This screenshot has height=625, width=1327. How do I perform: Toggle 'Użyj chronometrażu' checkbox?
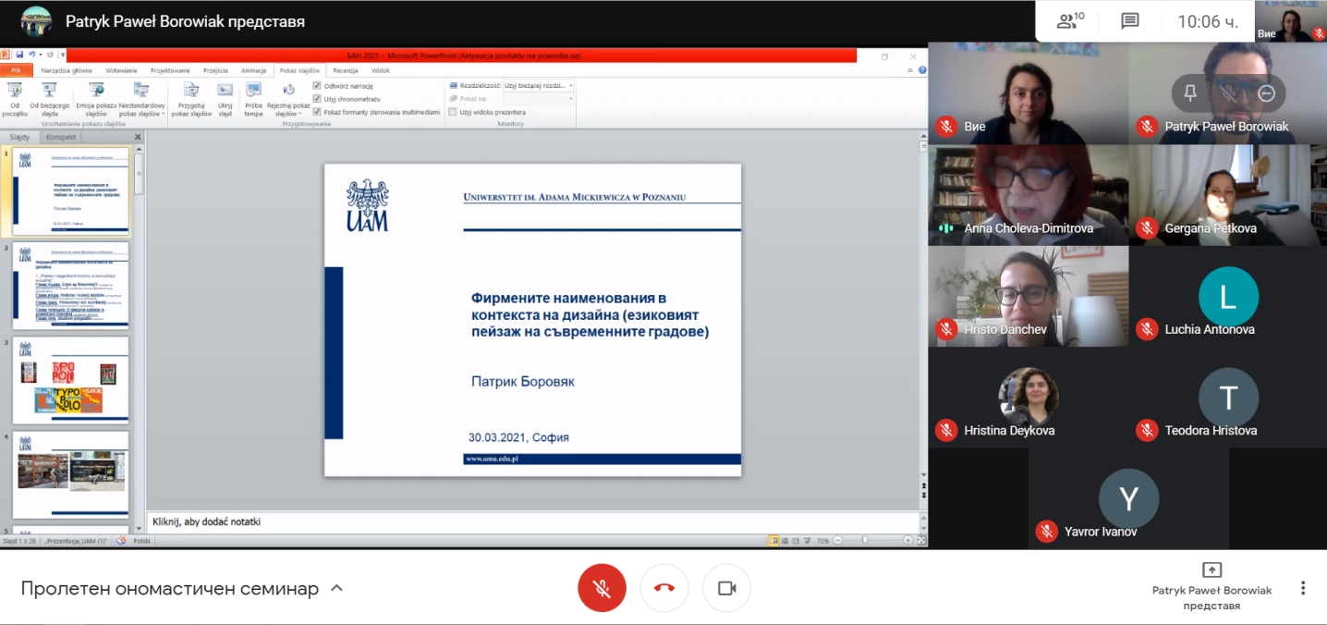click(317, 99)
